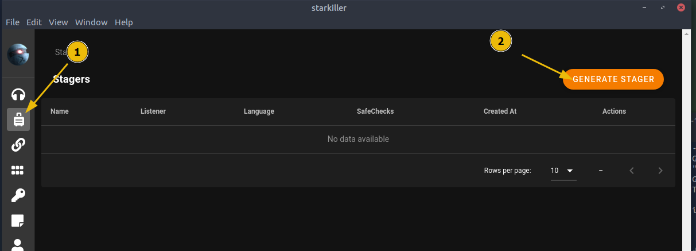Go to previous page of stagers table
This screenshot has height=251, width=696.
tap(632, 170)
